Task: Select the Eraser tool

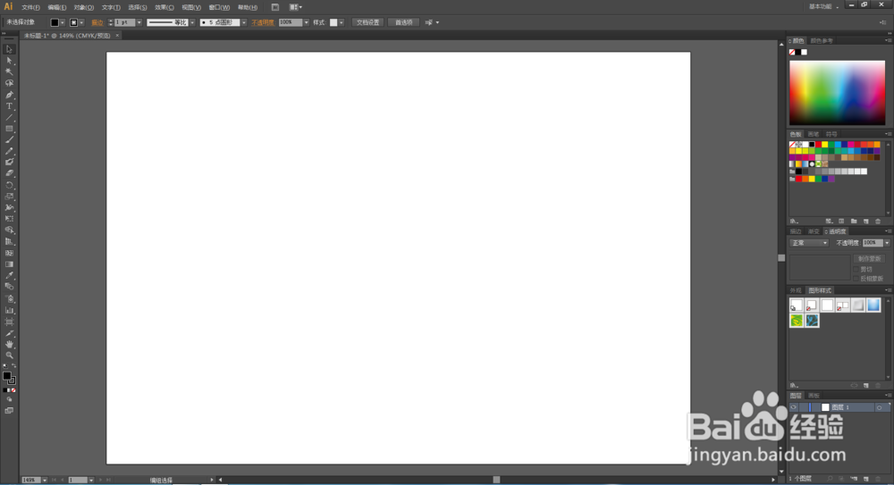Action: click(9, 173)
